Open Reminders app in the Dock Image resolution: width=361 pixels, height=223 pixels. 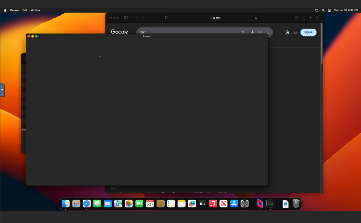(x=171, y=203)
